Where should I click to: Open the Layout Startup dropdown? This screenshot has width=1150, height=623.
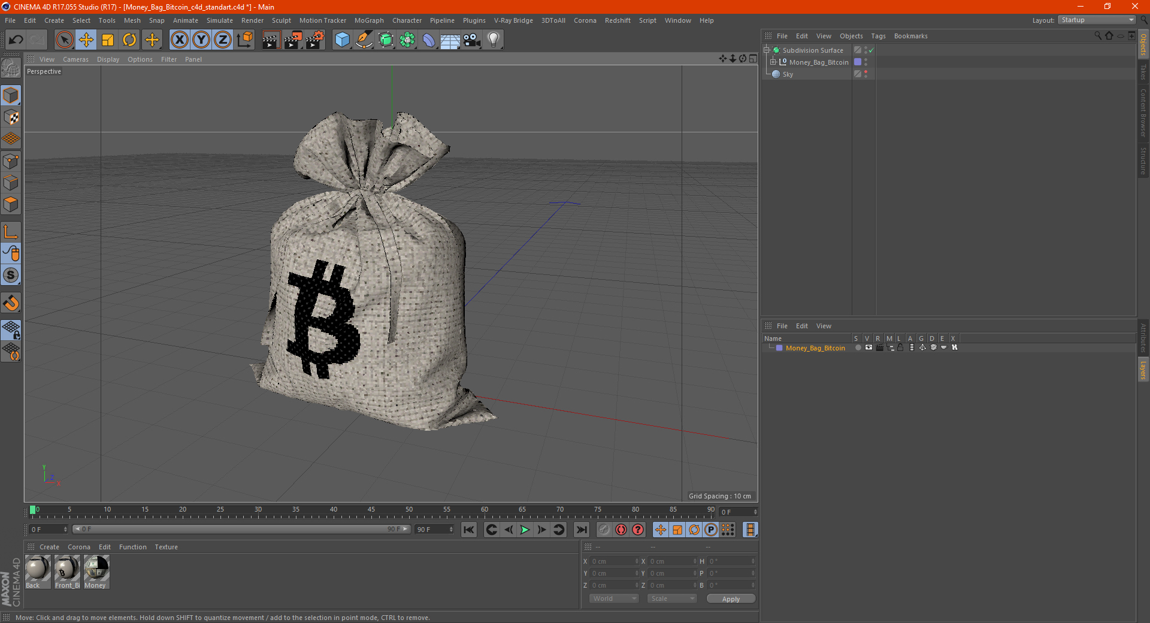tap(1097, 20)
